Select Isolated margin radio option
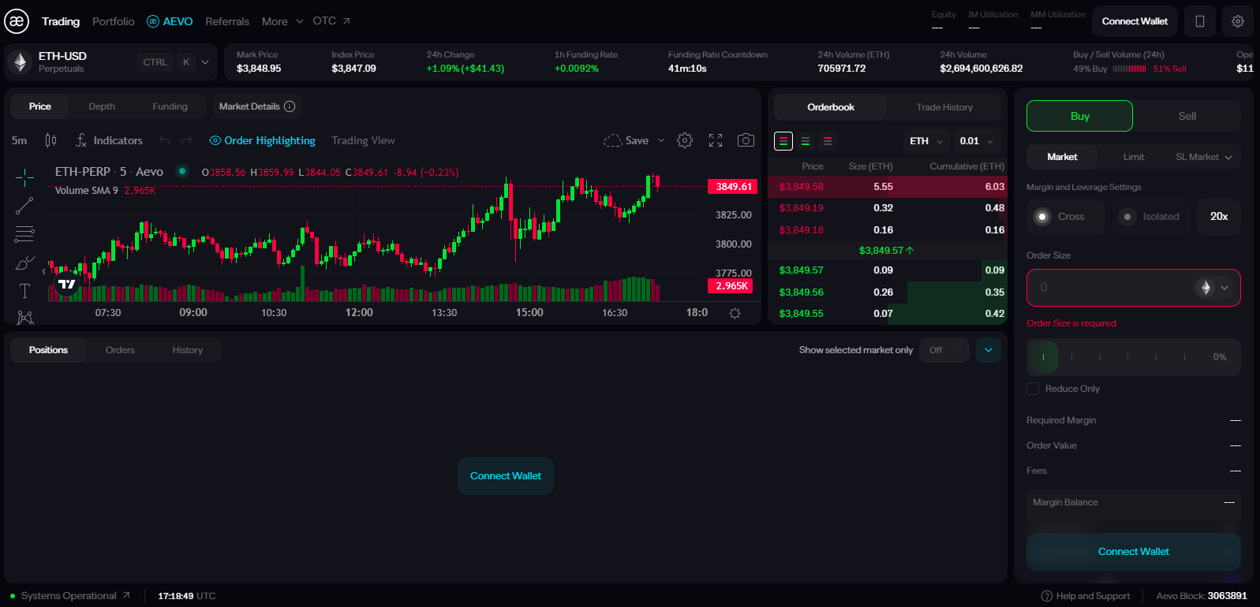 pyautogui.click(x=1127, y=217)
